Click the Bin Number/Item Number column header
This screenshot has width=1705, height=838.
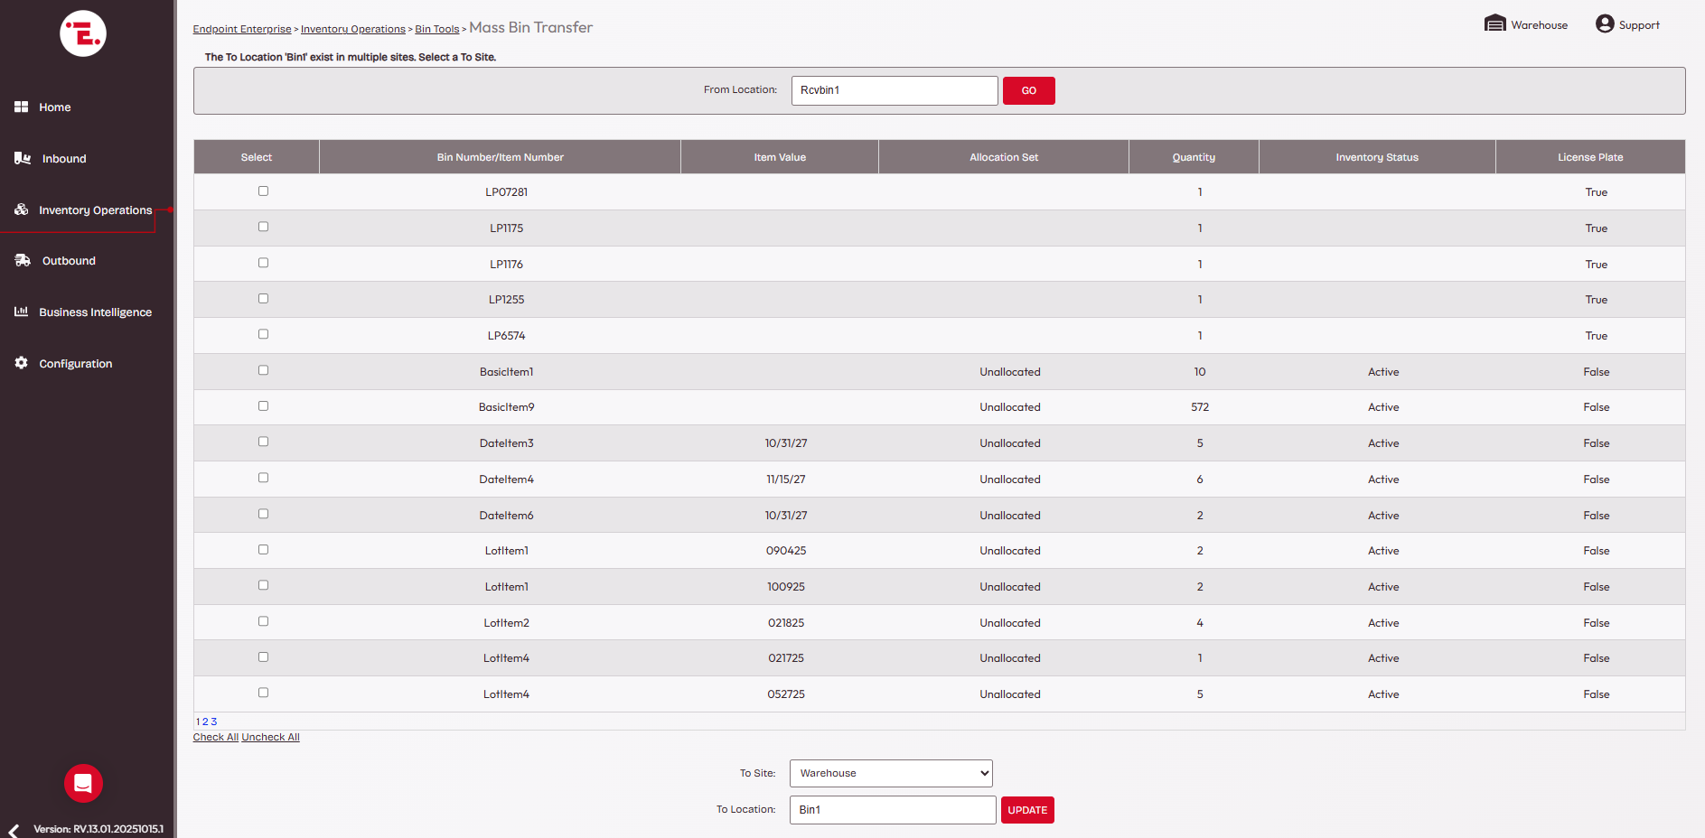501,157
